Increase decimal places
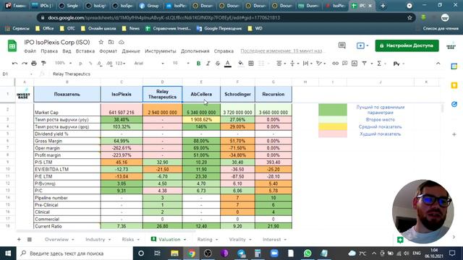 pos(109,64)
